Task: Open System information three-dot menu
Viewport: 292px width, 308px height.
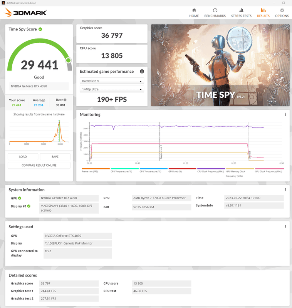Action: click(x=285, y=189)
